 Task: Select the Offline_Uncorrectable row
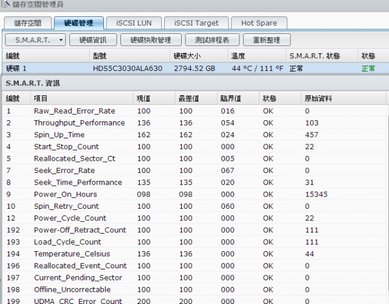pos(194,289)
